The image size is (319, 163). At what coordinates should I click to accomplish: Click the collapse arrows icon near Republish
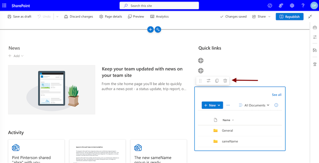[x=310, y=17]
